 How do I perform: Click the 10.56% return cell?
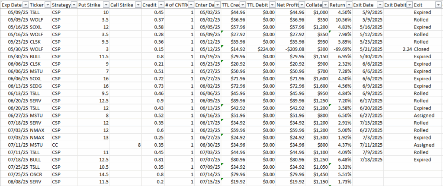(341, 20)
